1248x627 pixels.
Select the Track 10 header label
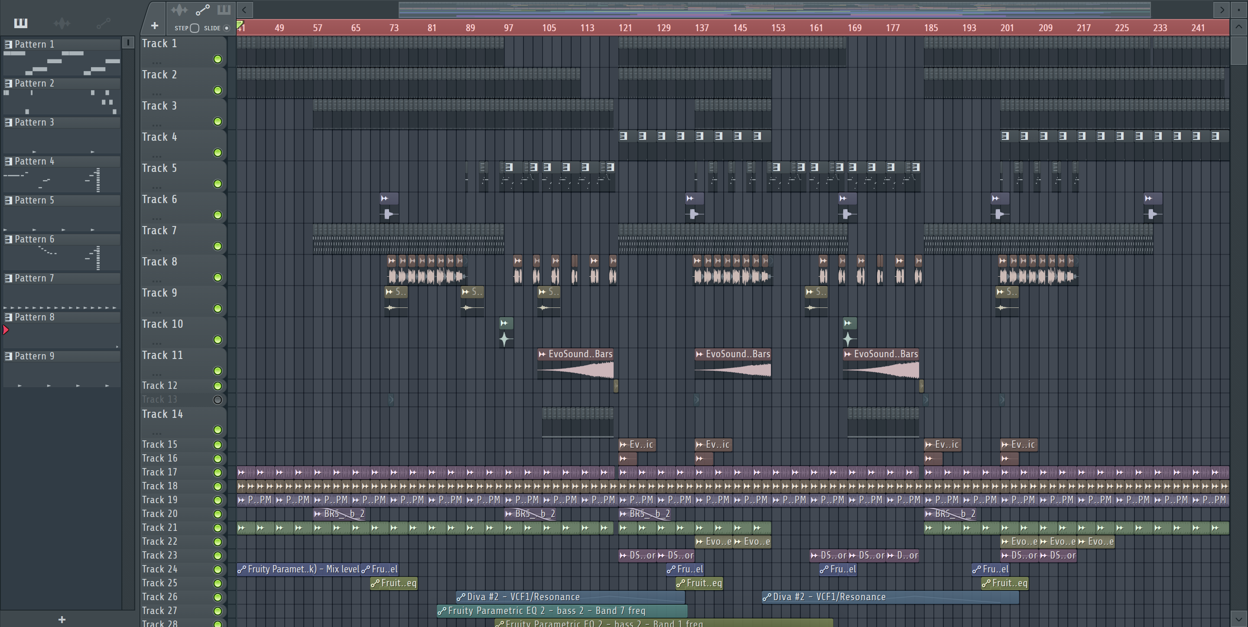tap(162, 324)
